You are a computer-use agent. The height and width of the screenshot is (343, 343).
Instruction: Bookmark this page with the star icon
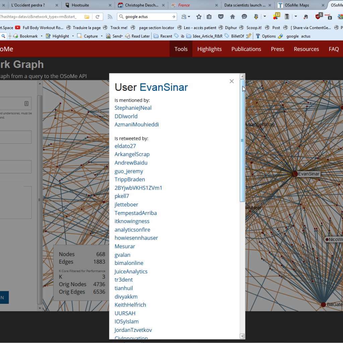tap(199, 17)
